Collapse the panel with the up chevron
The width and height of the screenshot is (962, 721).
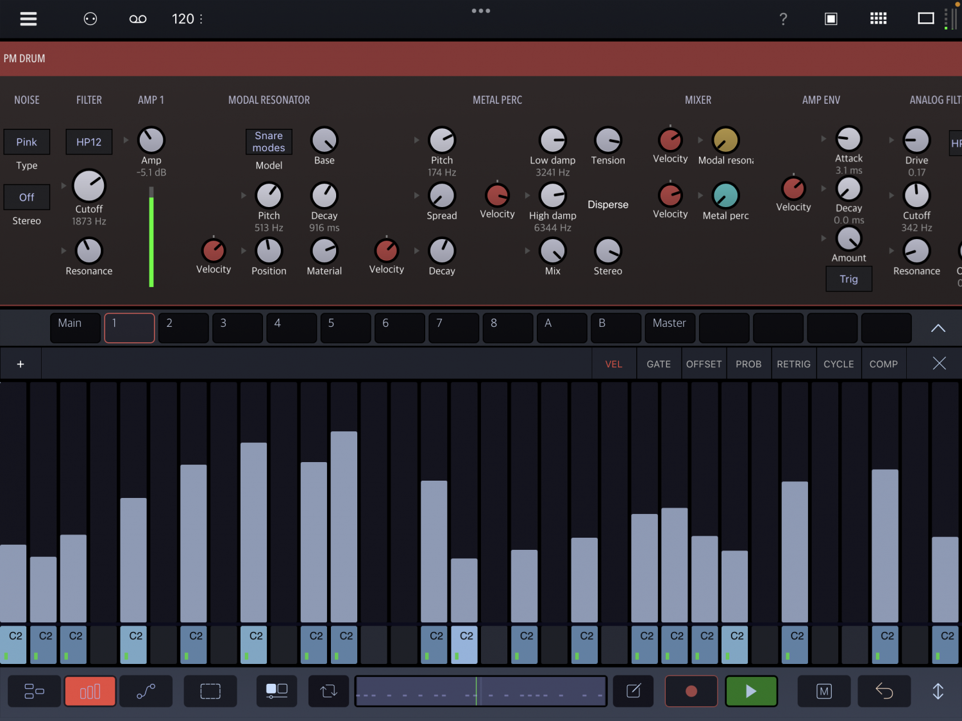pos(938,328)
